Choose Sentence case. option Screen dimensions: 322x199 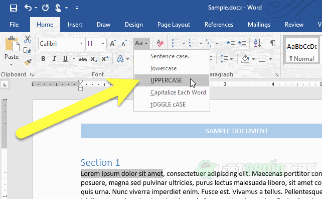click(172, 56)
